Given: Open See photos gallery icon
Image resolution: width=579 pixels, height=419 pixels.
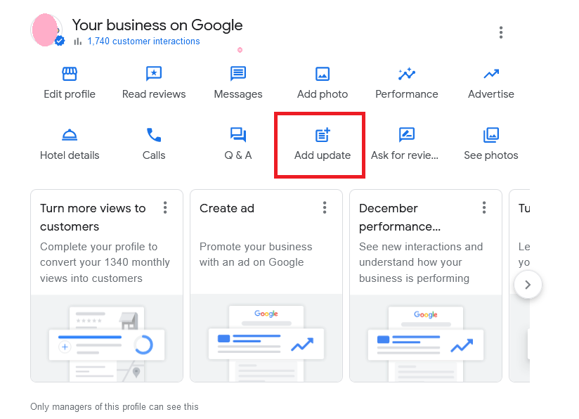Looking at the screenshot, I should (x=491, y=135).
